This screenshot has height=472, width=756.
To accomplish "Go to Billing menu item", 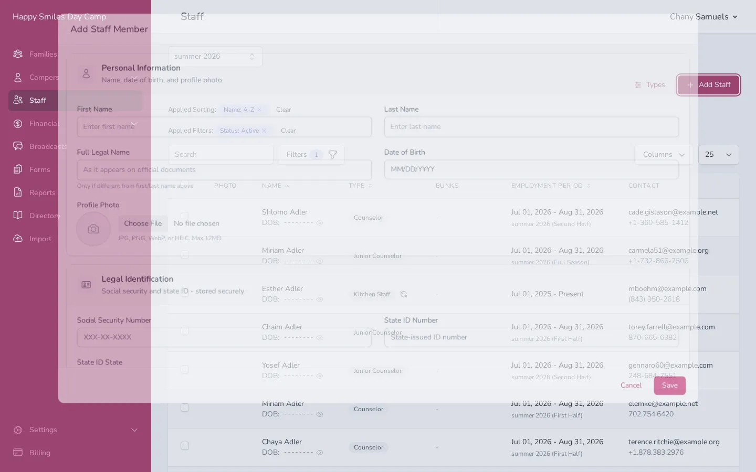I will tap(40, 453).
